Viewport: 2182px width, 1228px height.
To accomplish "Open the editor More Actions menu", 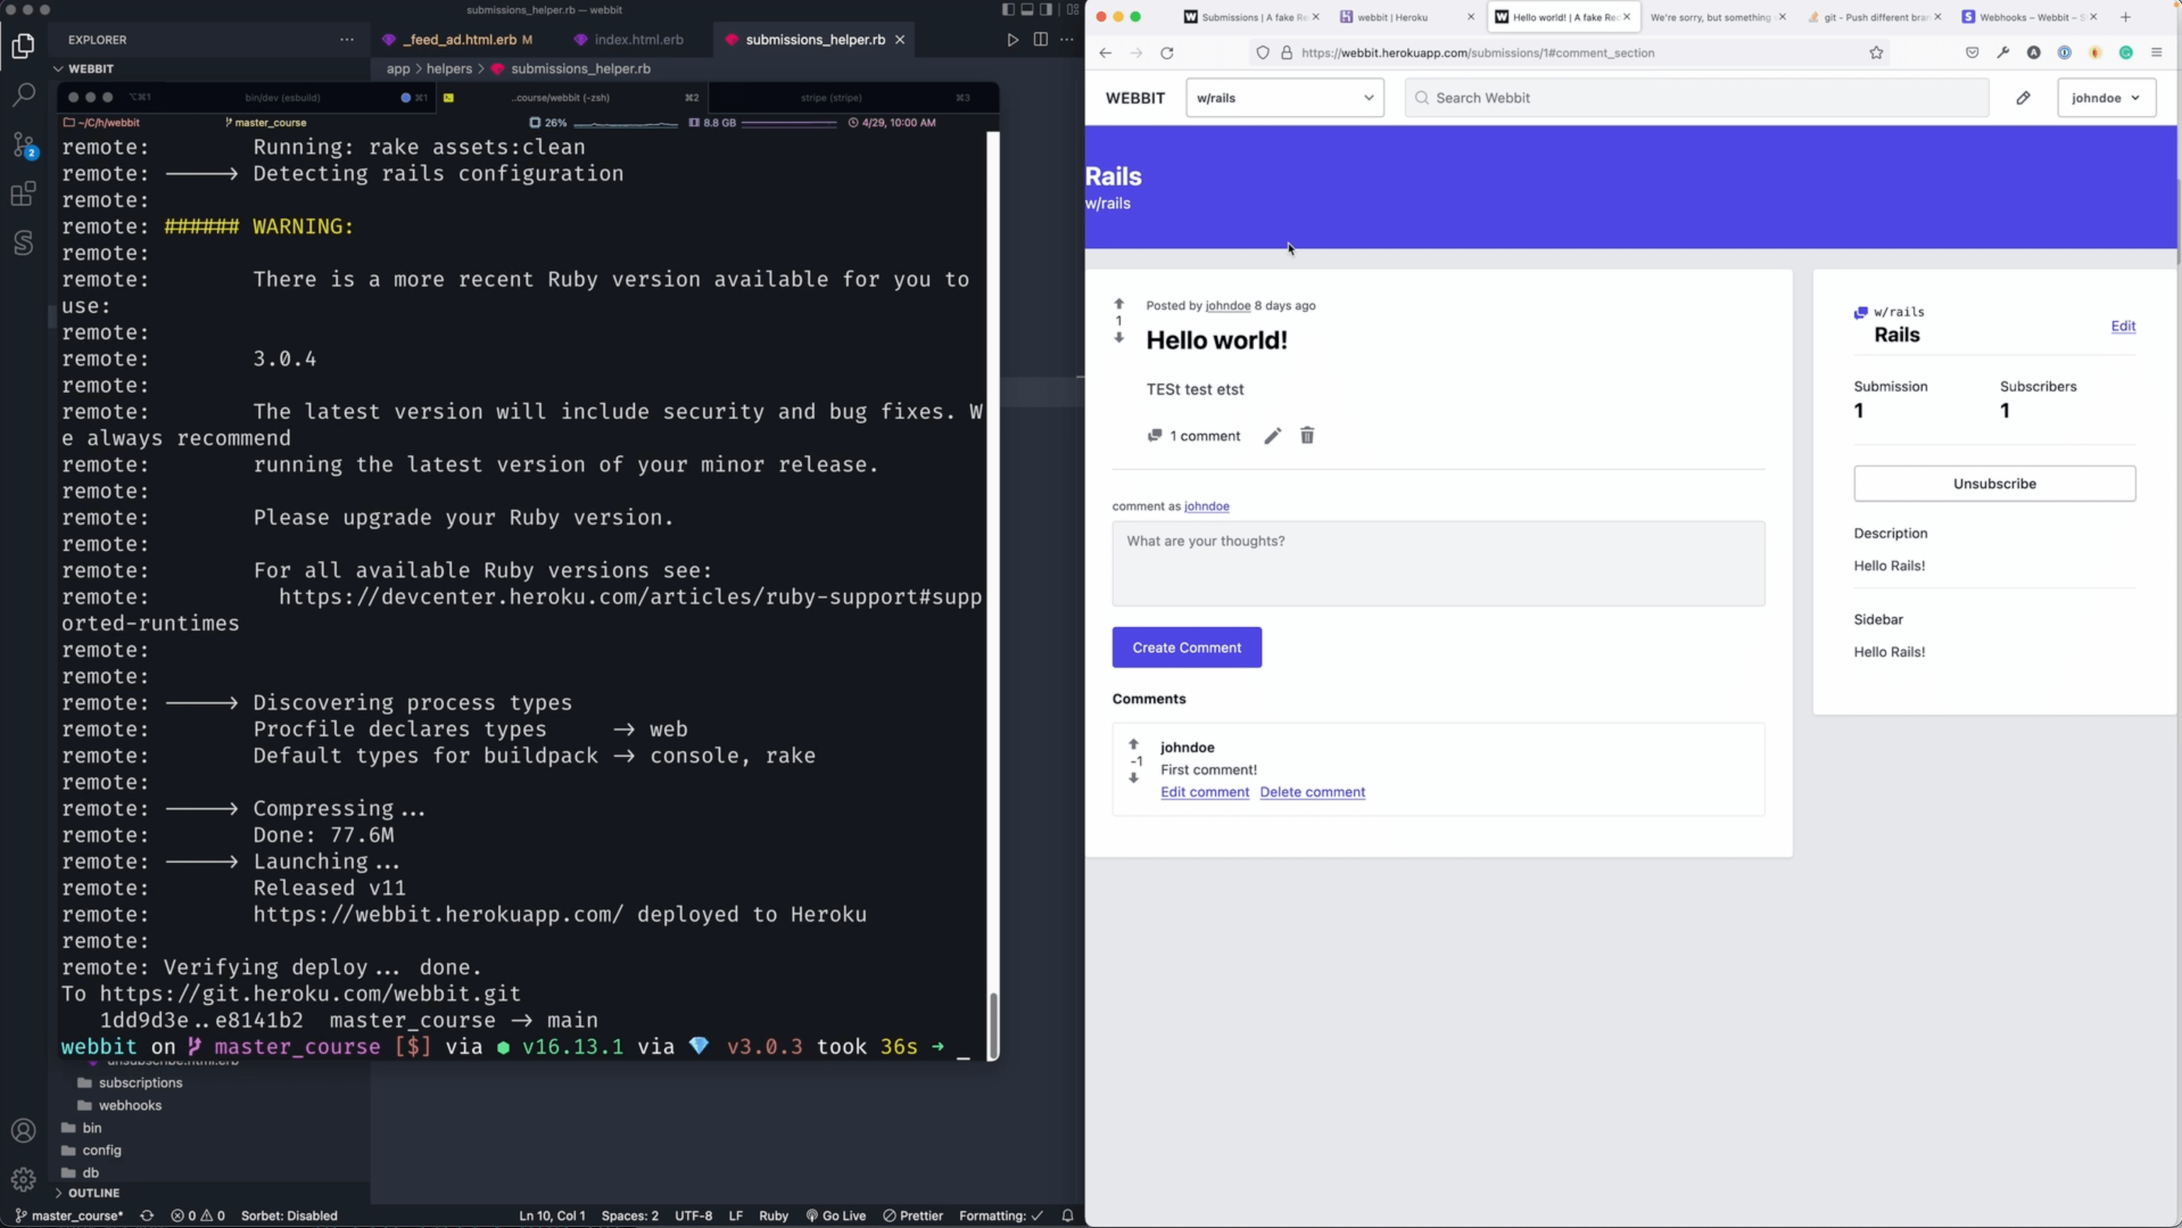I will coord(1067,40).
